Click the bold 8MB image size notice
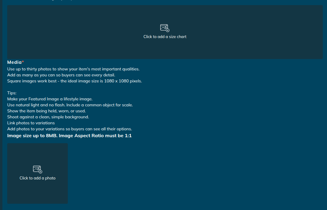This screenshot has width=327, height=210. coord(69,136)
